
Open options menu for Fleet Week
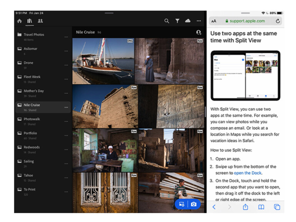pyautogui.click(x=66, y=79)
